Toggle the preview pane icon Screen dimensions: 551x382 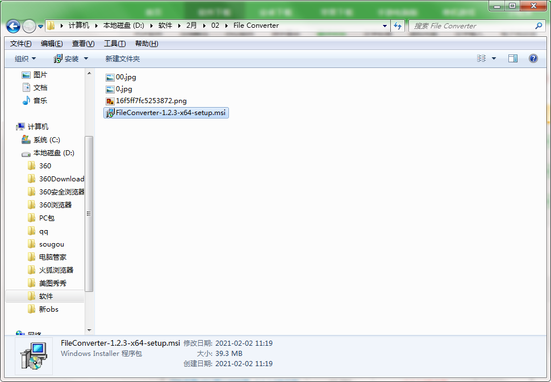pyautogui.click(x=513, y=58)
